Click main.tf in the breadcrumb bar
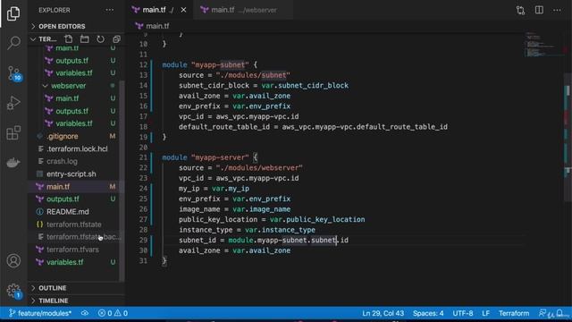 (157, 26)
